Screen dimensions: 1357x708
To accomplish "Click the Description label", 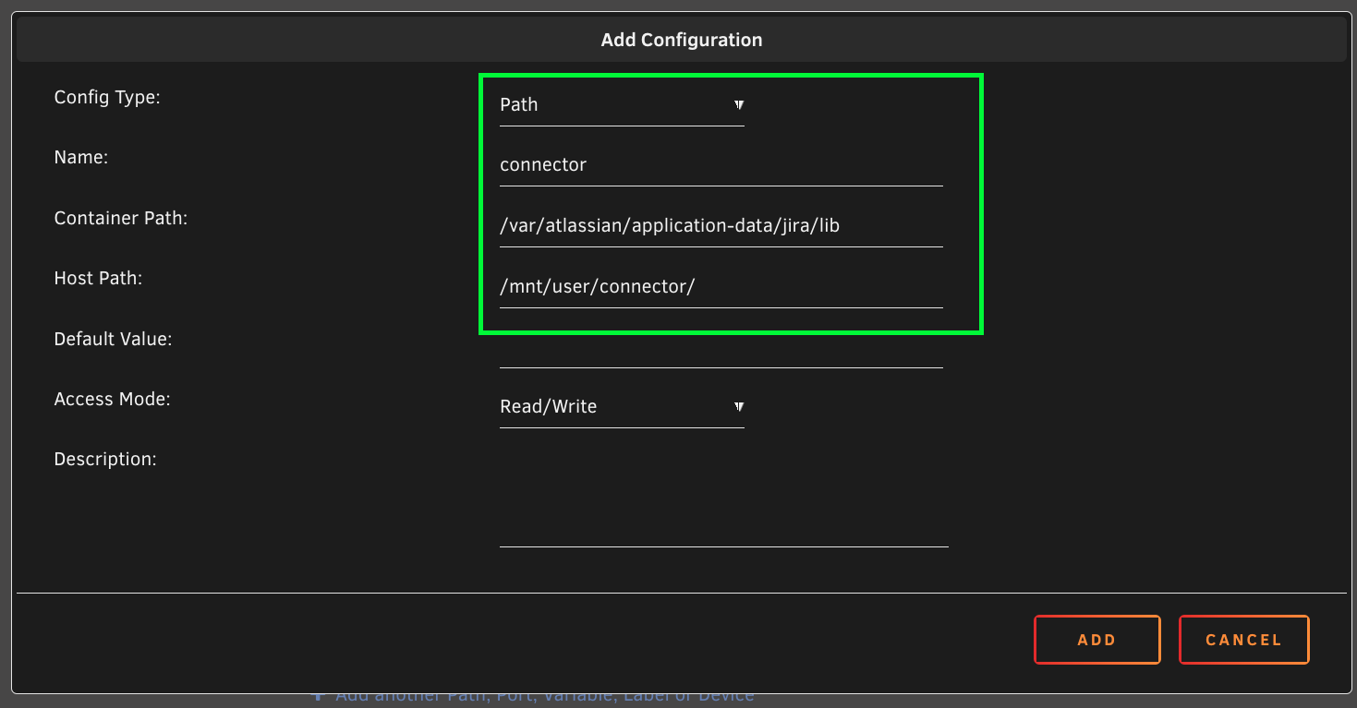I will 105,459.
